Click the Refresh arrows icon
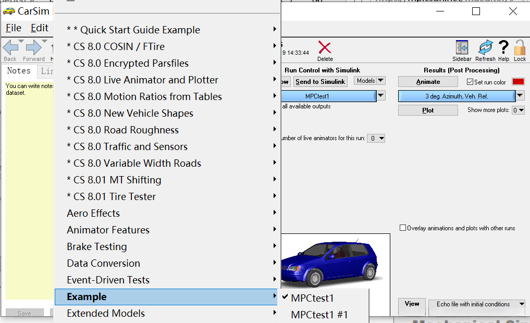Image resolution: width=530 pixels, height=323 pixels. pos(485,48)
